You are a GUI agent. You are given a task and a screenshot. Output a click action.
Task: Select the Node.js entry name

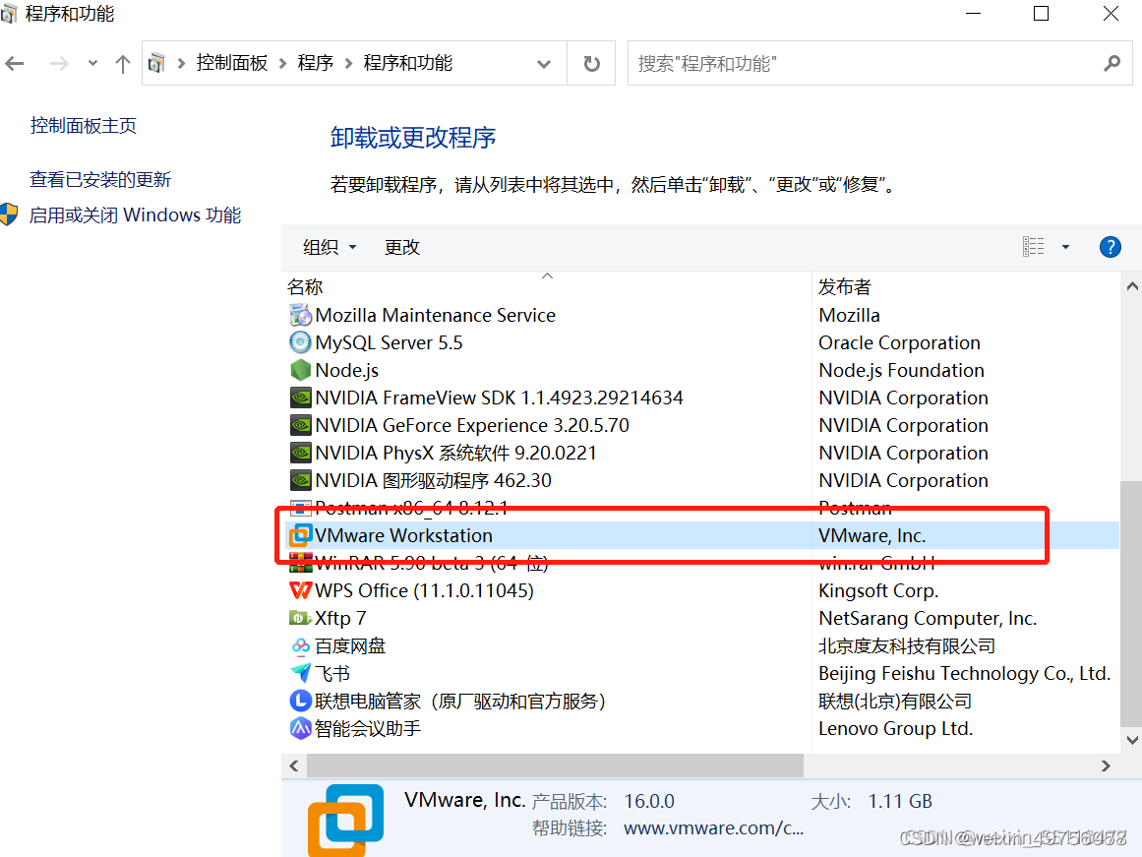(x=346, y=370)
